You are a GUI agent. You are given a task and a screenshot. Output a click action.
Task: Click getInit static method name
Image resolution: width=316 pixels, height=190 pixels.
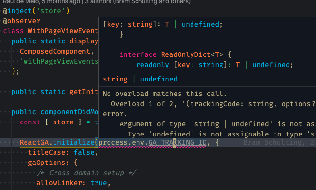[x=84, y=92]
